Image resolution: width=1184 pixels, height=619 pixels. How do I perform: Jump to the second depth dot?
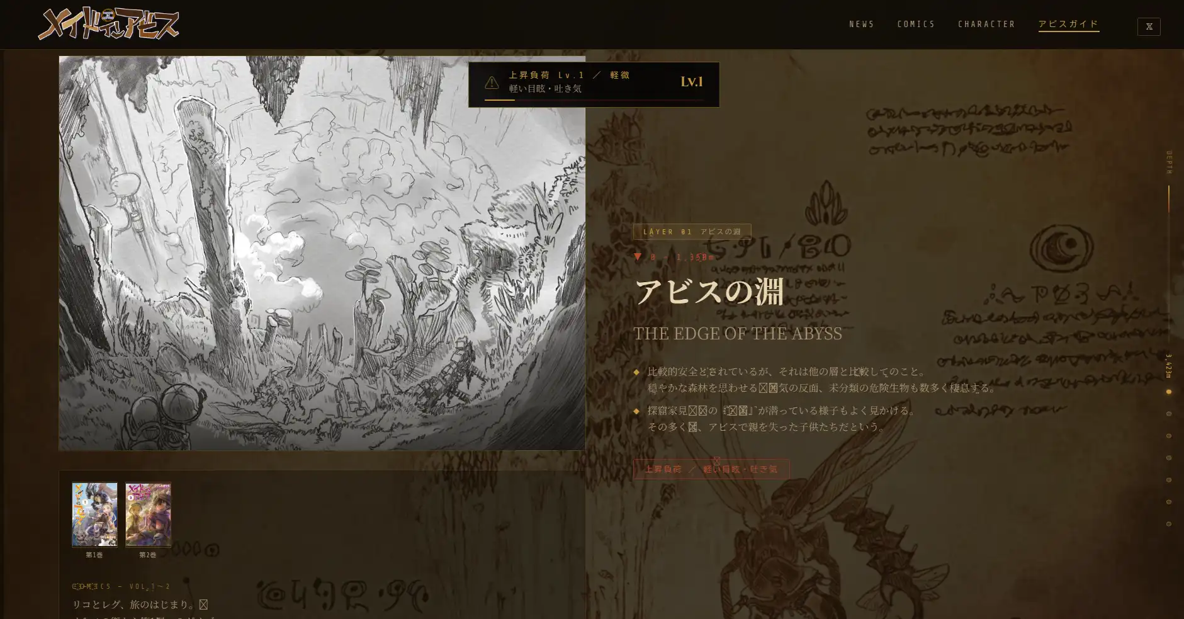1169,414
